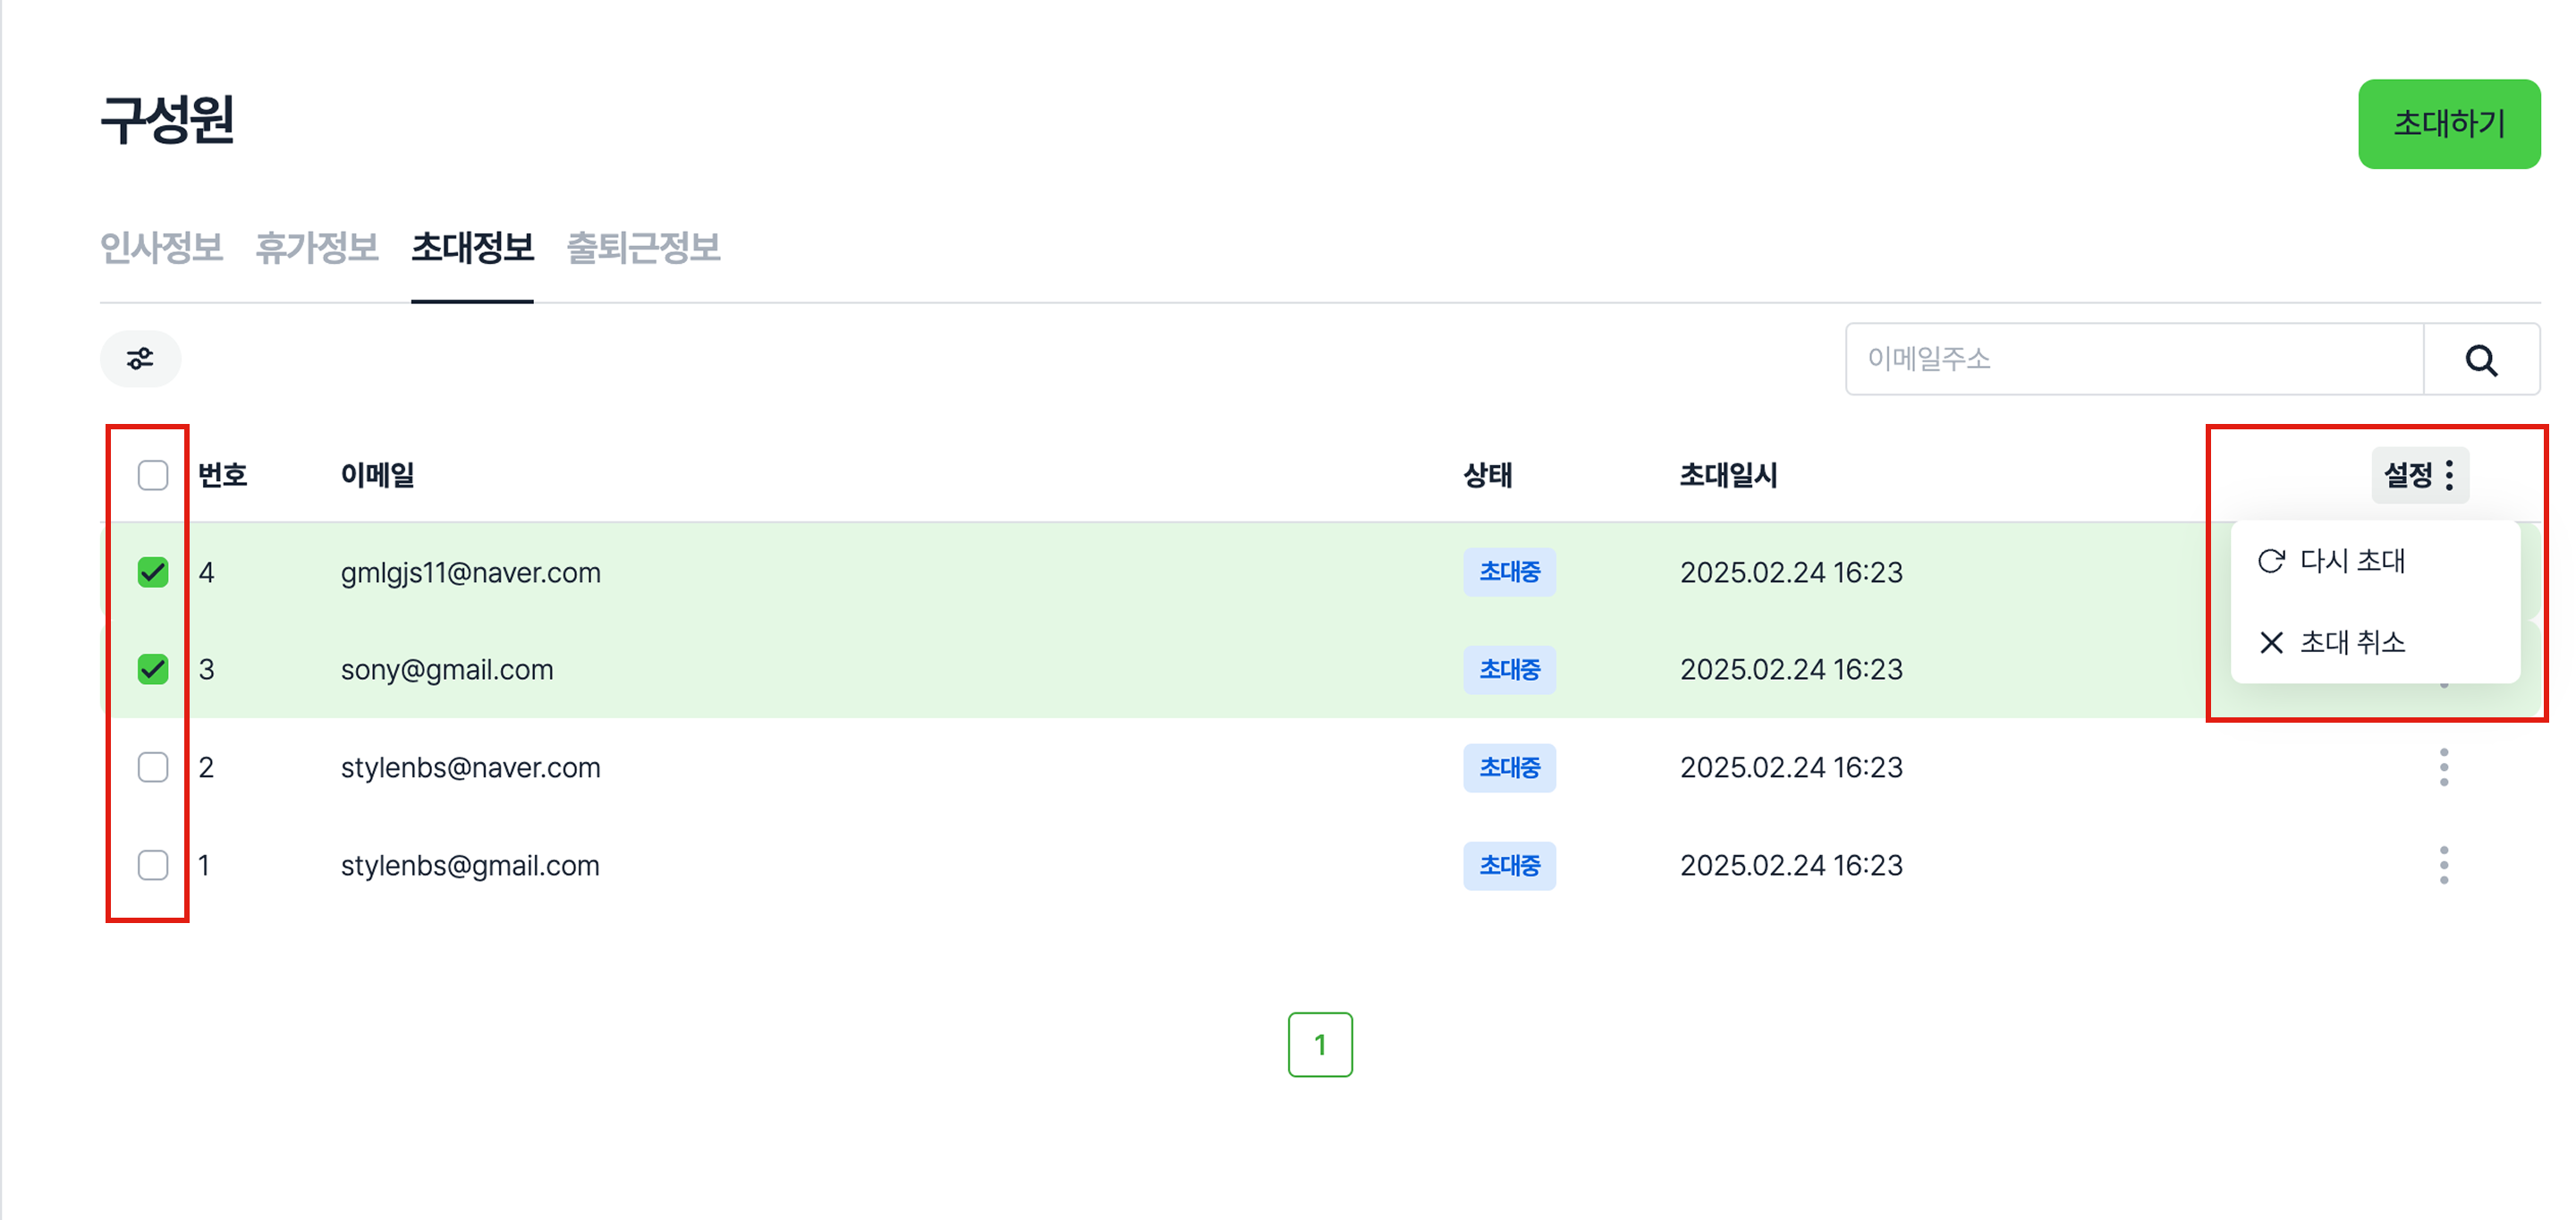Open the filter options icon
Viewport: 2576px width, 1220px height.
click(x=140, y=359)
